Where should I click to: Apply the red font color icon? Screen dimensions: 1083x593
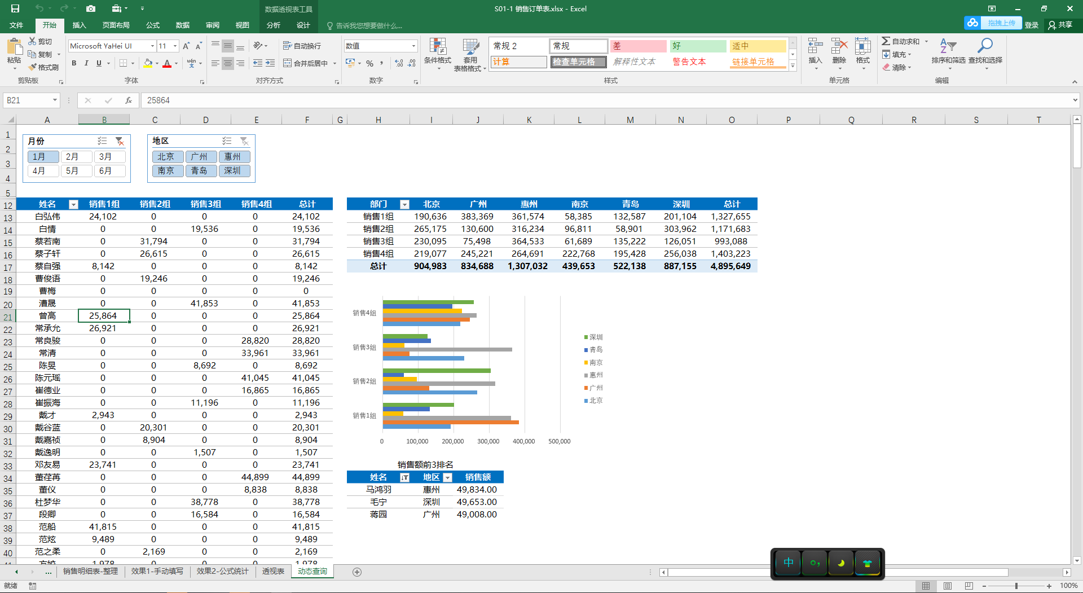tap(167, 63)
